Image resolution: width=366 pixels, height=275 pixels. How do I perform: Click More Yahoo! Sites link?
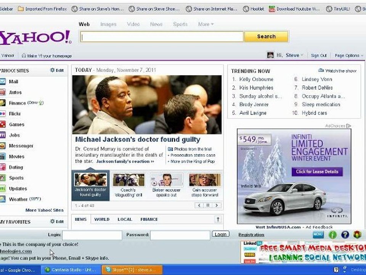point(44,210)
